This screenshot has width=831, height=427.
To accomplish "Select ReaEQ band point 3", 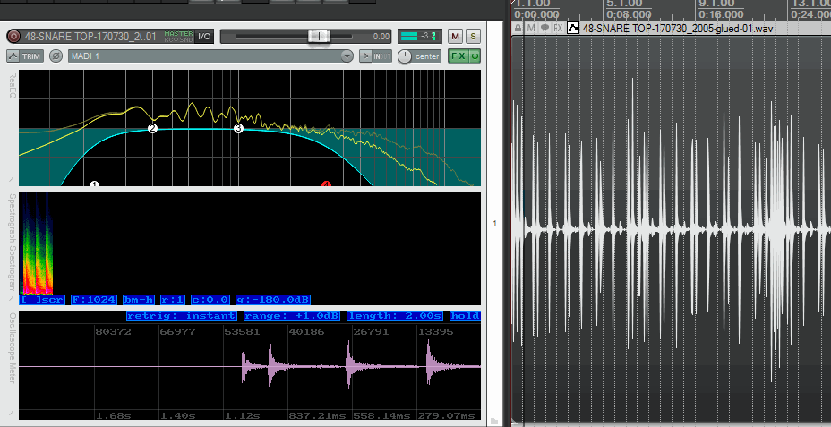I will coord(238,128).
